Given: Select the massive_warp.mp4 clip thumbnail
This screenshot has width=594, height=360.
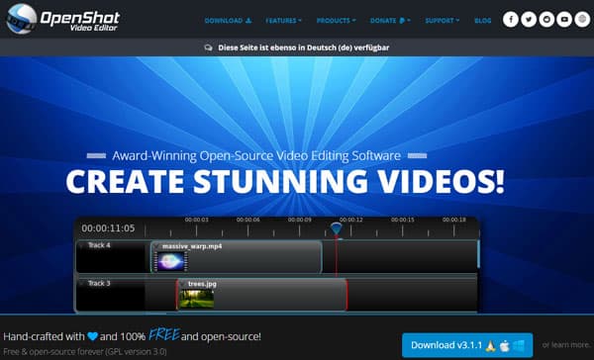Looking at the screenshot, I should [170, 261].
